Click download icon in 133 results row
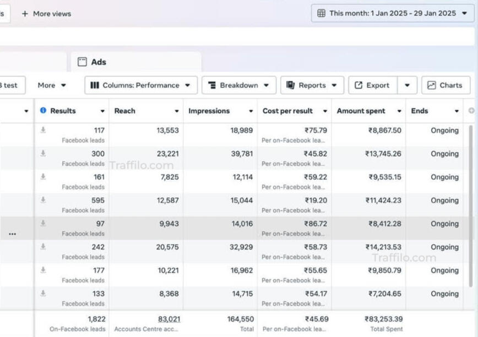The height and width of the screenshot is (337, 478). (43, 294)
